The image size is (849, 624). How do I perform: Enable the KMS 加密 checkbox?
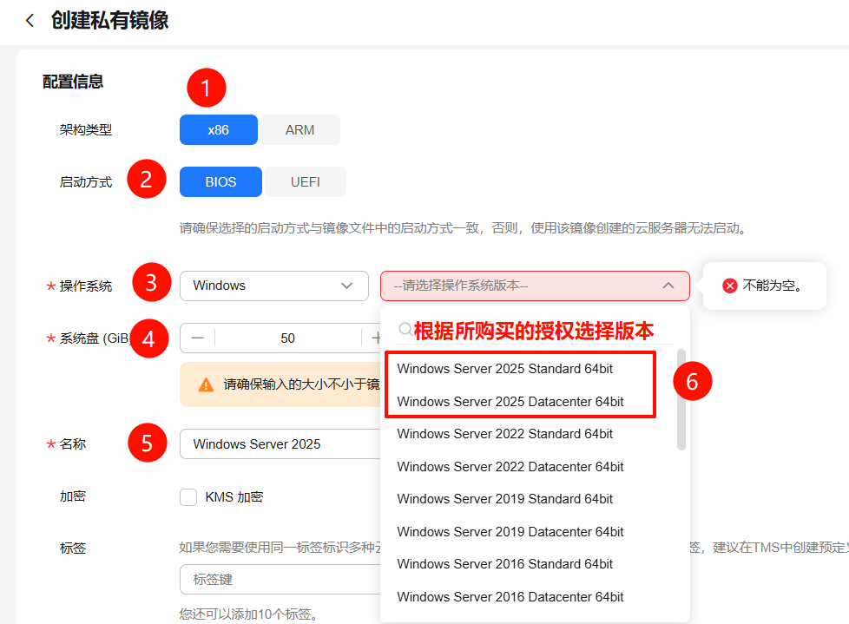(x=188, y=496)
